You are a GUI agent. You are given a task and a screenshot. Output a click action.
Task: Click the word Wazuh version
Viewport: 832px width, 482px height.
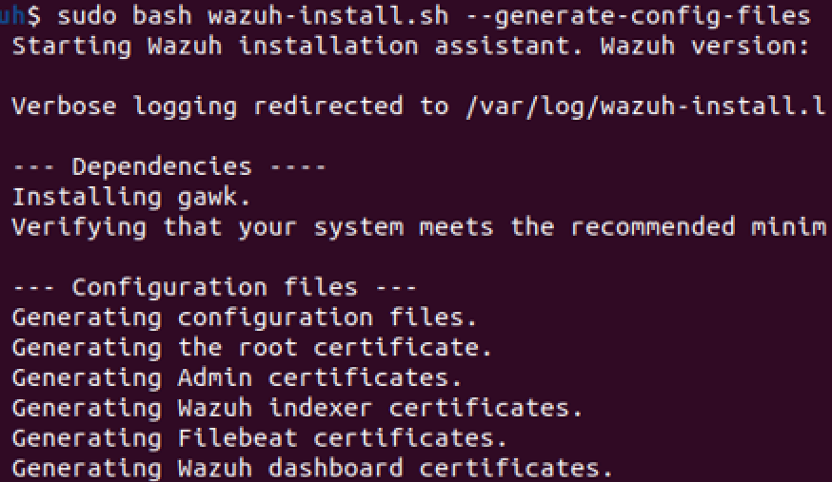click(x=704, y=46)
